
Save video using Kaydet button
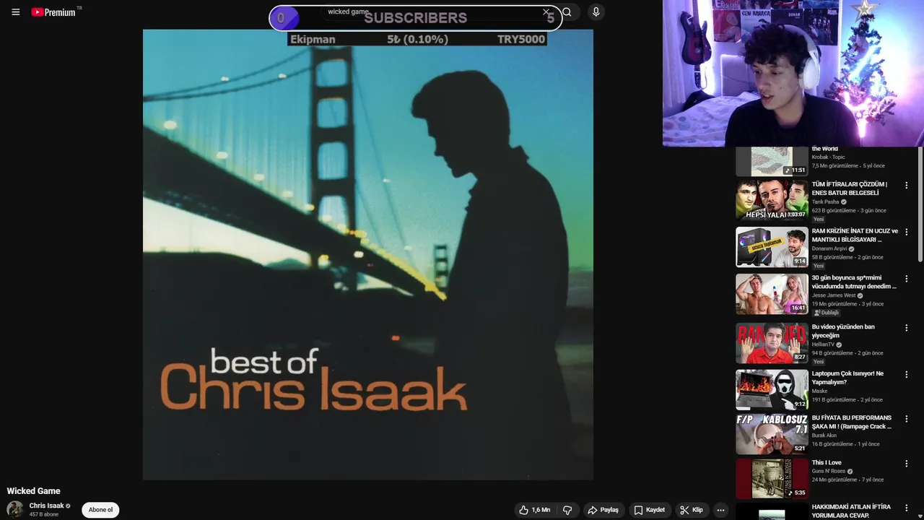[649, 510]
